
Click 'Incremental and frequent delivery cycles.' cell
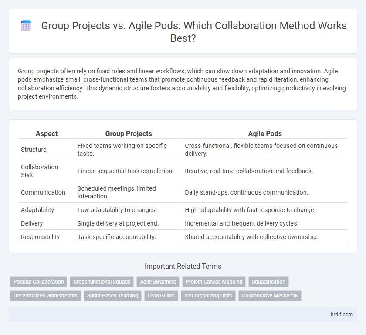(265, 223)
